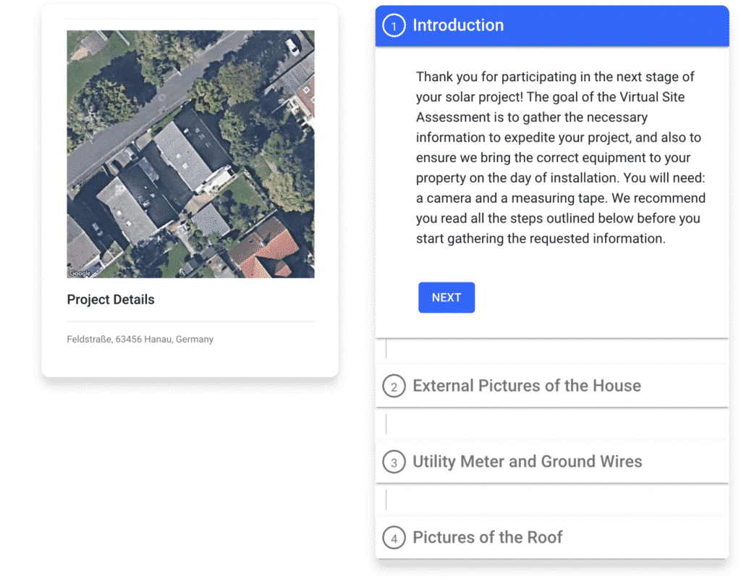Expand Utility Meter and Ground Wires step
The image size is (741, 580).
pos(552,461)
